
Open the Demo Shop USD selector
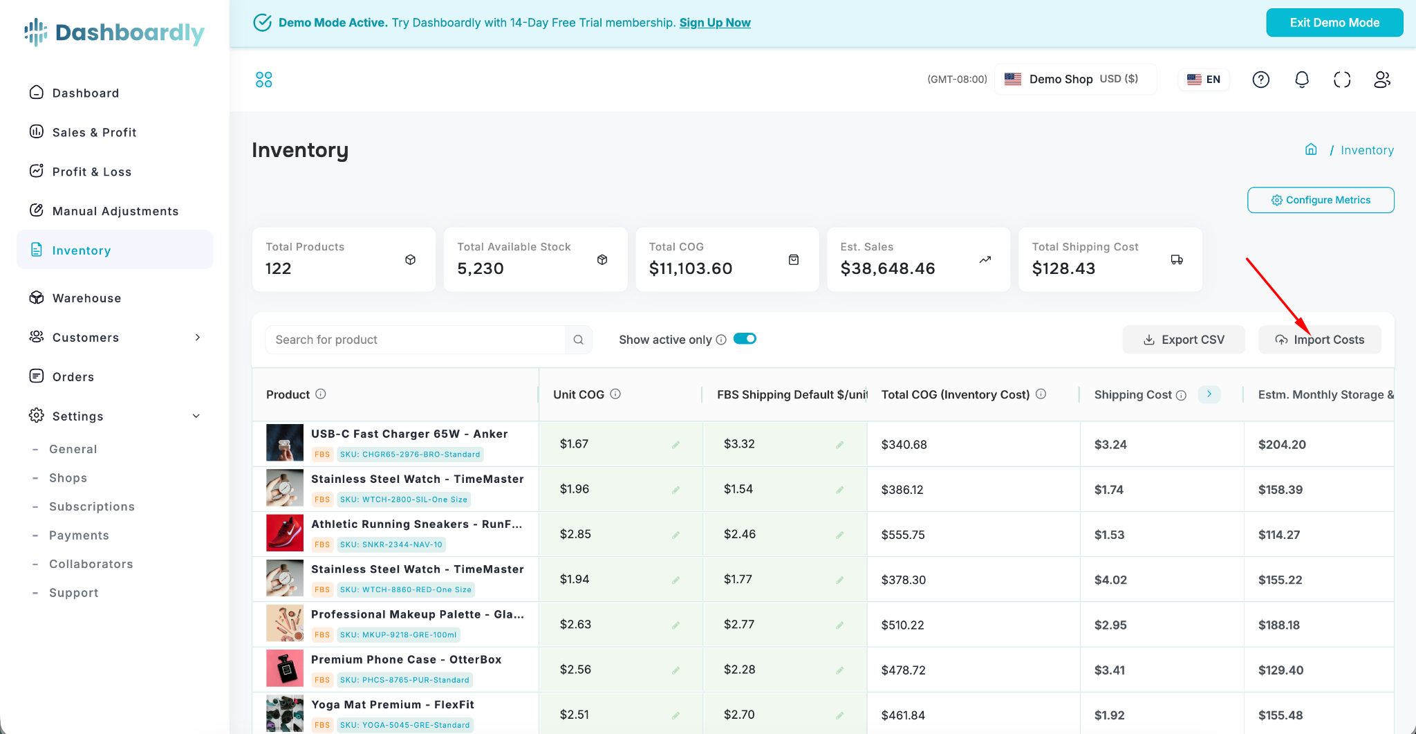pos(1075,79)
